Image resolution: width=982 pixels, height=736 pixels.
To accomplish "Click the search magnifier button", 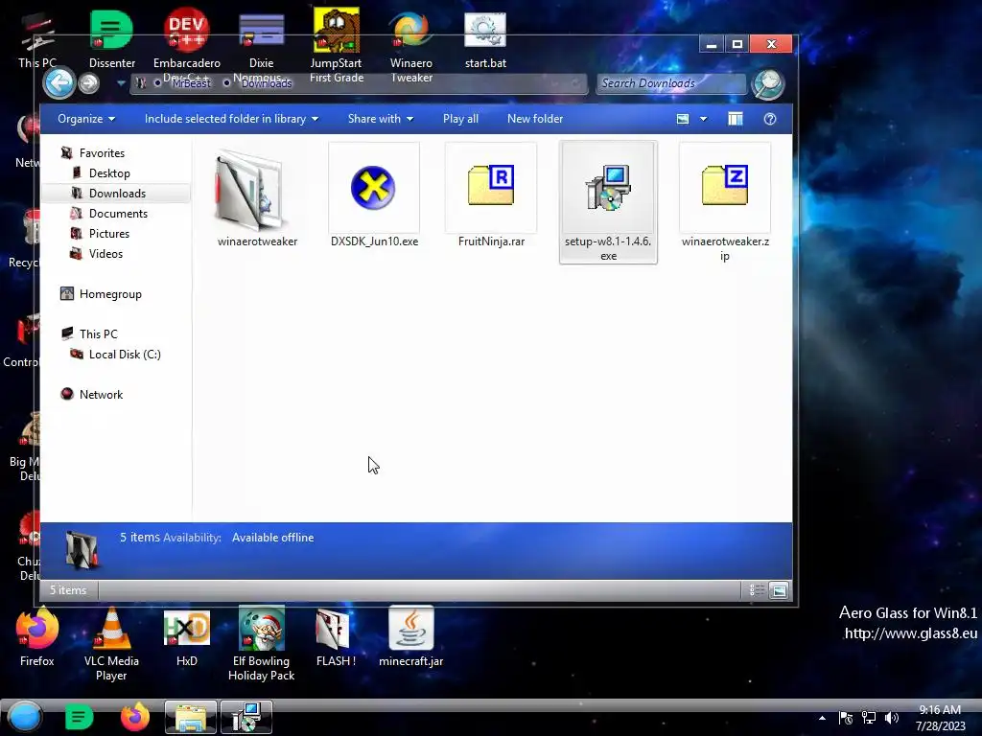I will point(768,84).
